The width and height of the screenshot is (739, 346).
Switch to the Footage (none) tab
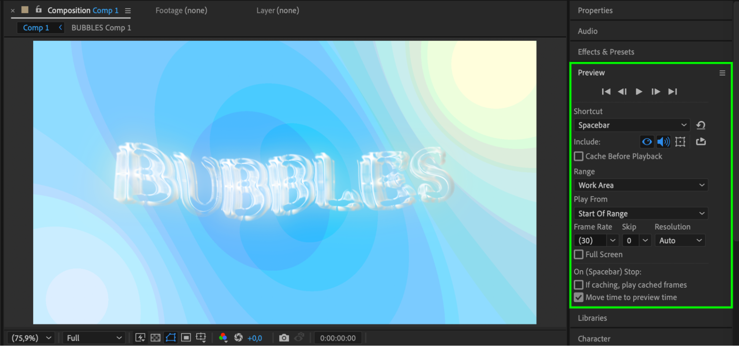pos(181,11)
